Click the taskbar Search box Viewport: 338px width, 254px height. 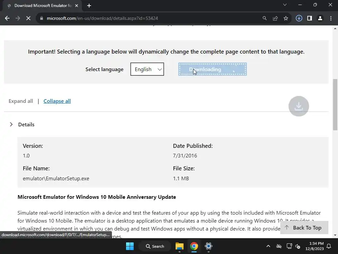point(155,246)
